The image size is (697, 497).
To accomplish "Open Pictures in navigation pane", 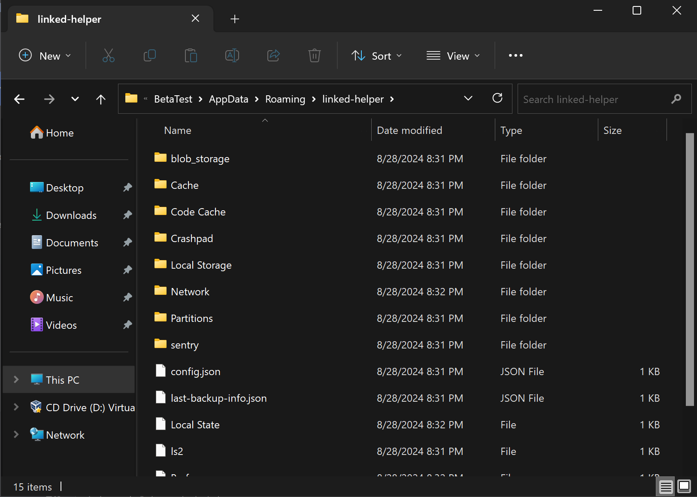I will 56,270.
